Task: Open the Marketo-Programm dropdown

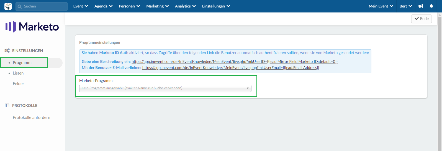Action: (165, 88)
